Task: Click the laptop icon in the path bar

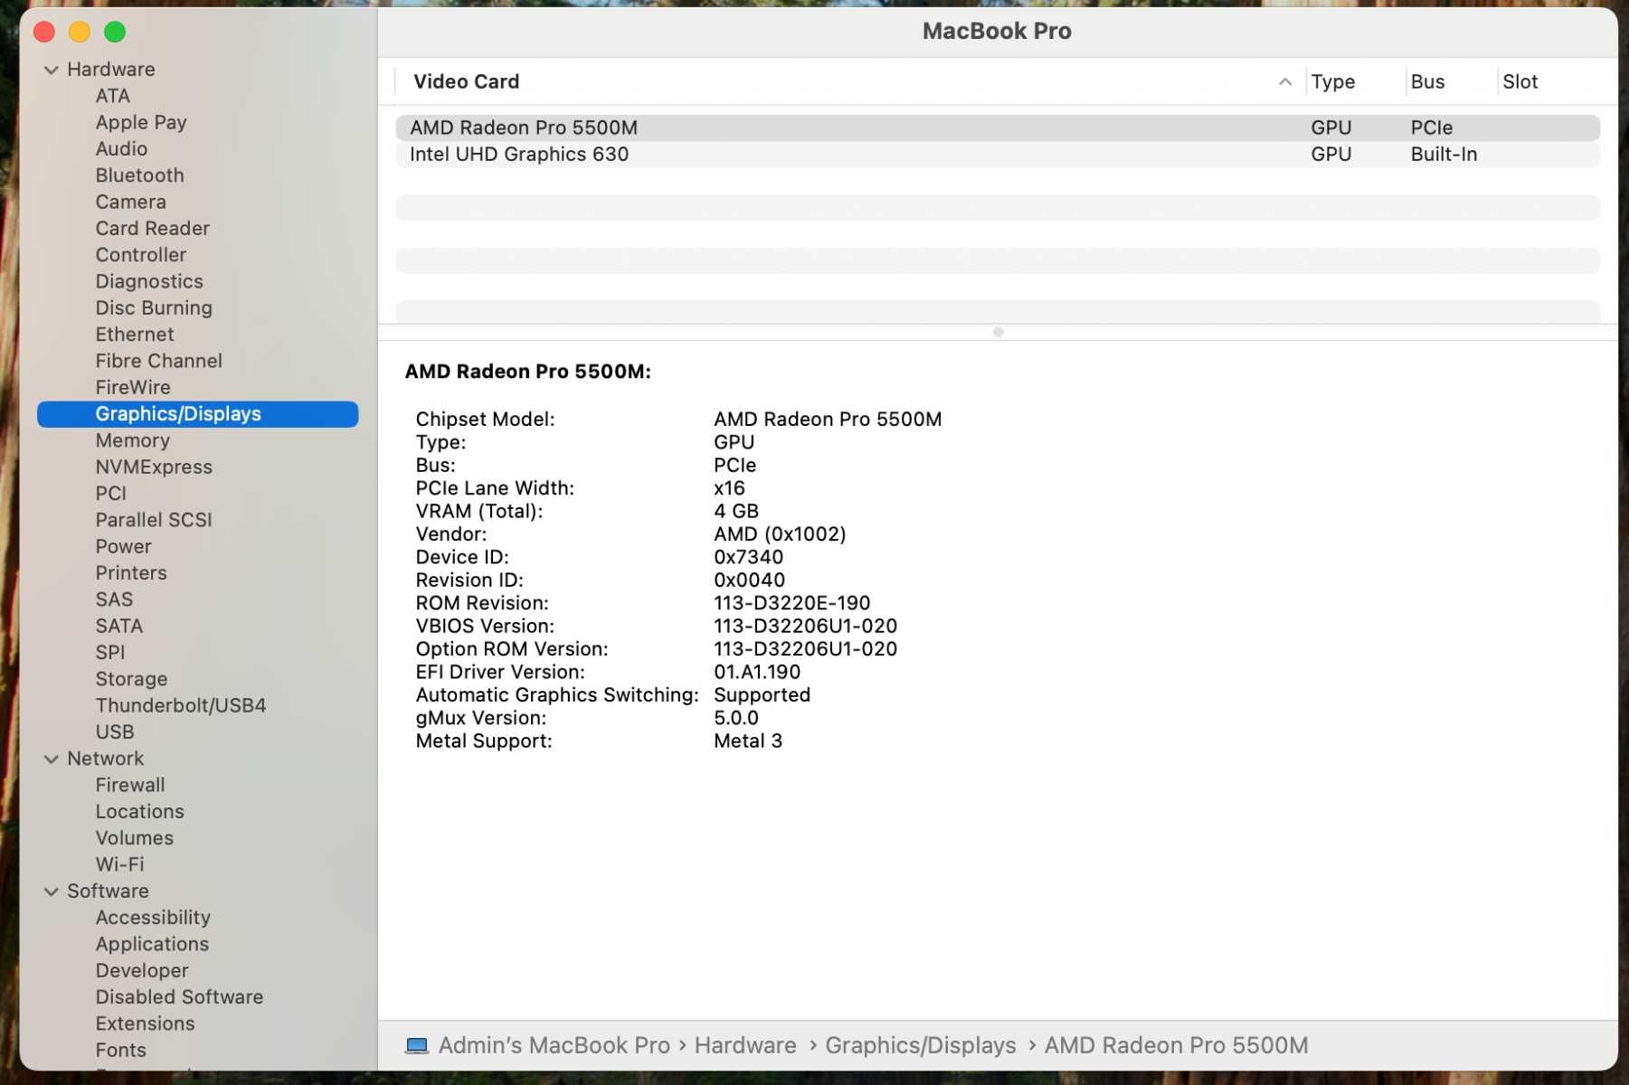Action: (416, 1045)
